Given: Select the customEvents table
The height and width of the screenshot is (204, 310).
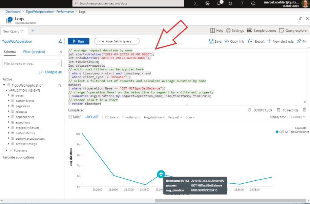Looking at the screenshot, I should tap(25, 101).
